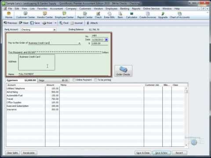
Task: Click the Order Checks icon
Action: click(x=123, y=71)
